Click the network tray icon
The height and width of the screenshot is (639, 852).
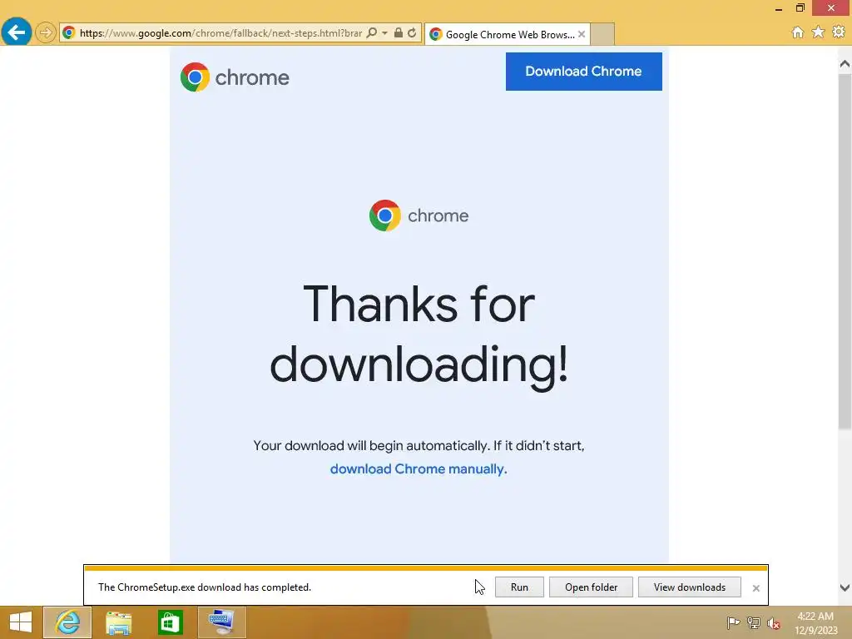(753, 622)
